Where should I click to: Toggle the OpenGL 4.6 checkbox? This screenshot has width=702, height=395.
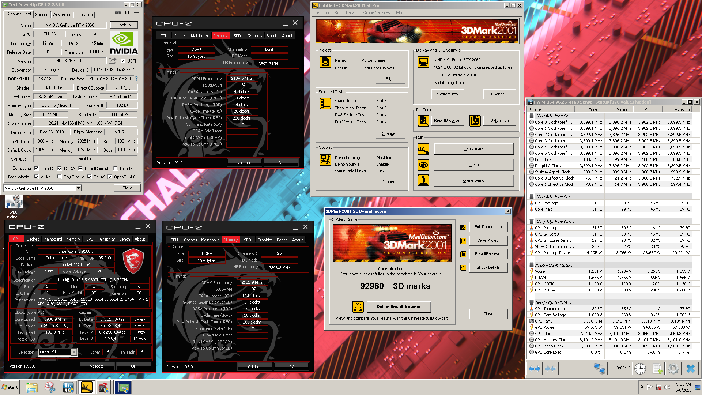[110, 177]
